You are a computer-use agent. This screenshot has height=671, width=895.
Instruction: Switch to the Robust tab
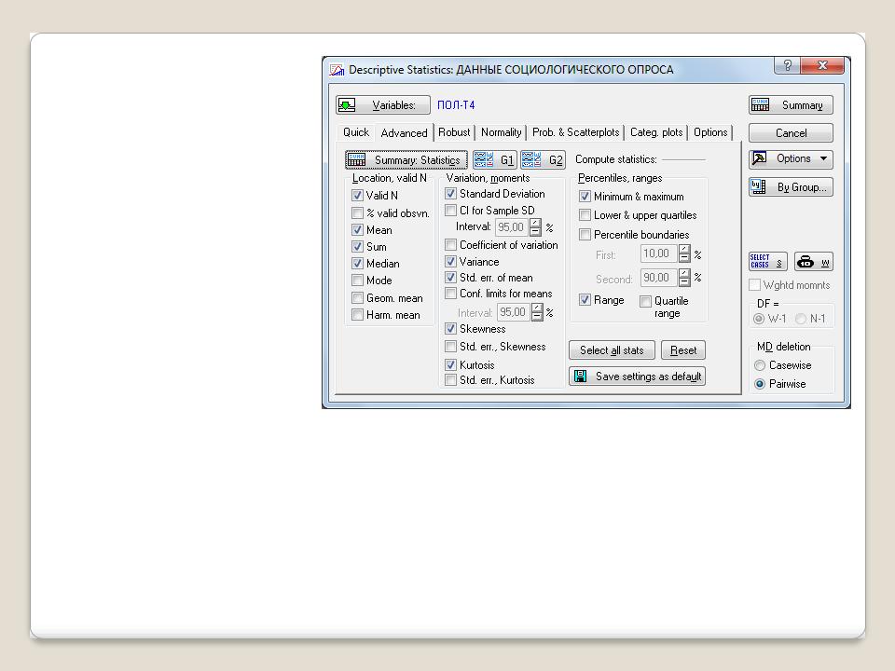click(x=454, y=132)
